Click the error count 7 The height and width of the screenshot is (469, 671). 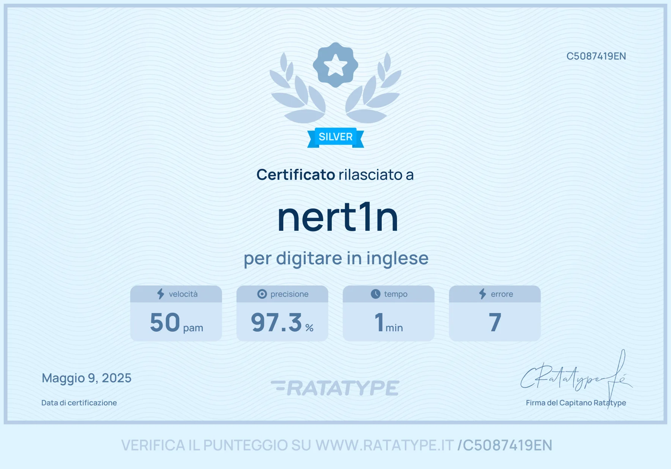[x=495, y=322]
